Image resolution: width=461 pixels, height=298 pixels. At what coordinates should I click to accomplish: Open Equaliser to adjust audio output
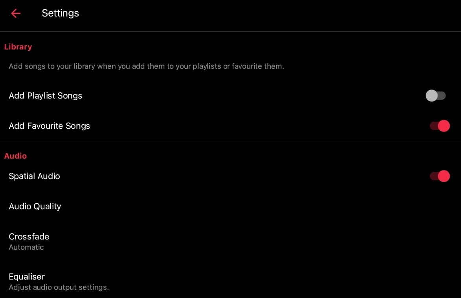click(x=27, y=276)
